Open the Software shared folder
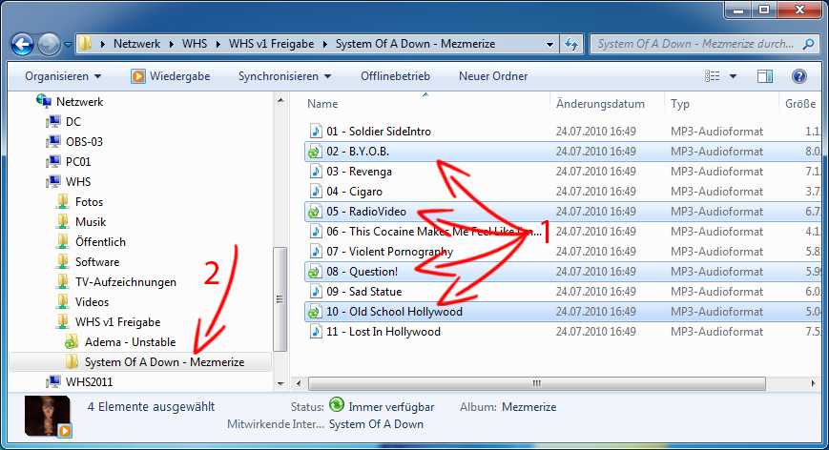Image resolution: width=829 pixels, height=450 pixels. pos(96,262)
